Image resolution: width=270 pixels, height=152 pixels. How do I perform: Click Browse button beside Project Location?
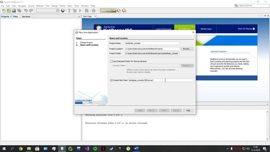click(187, 49)
